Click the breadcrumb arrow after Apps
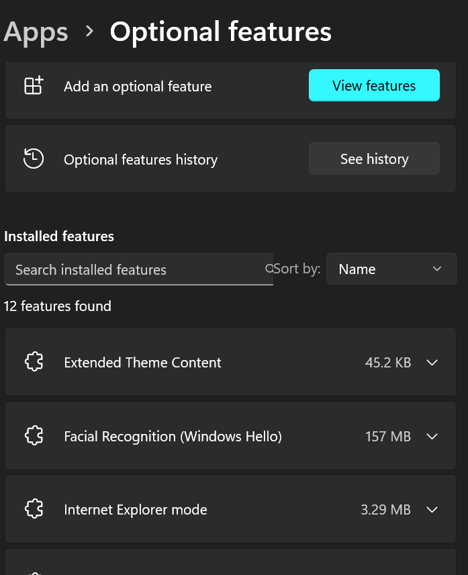The width and height of the screenshot is (468, 575). [89, 32]
